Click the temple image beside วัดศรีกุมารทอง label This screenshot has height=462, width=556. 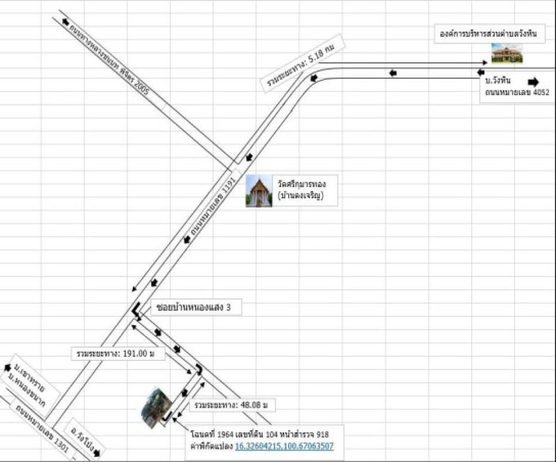coord(259,191)
